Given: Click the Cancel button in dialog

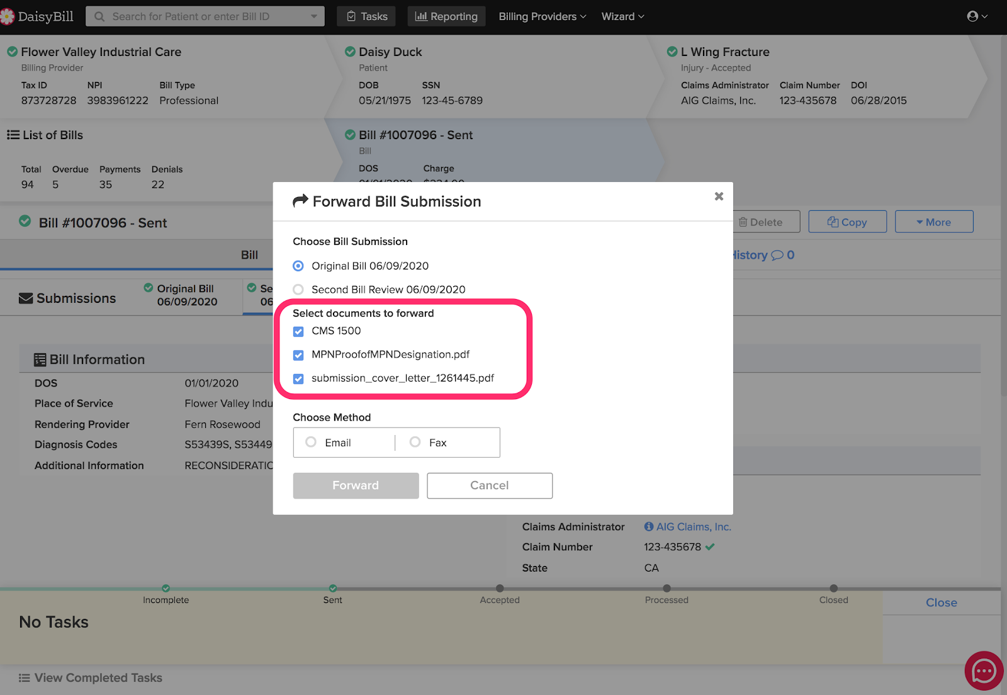Looking at the screenshot, I should (490, 485).
